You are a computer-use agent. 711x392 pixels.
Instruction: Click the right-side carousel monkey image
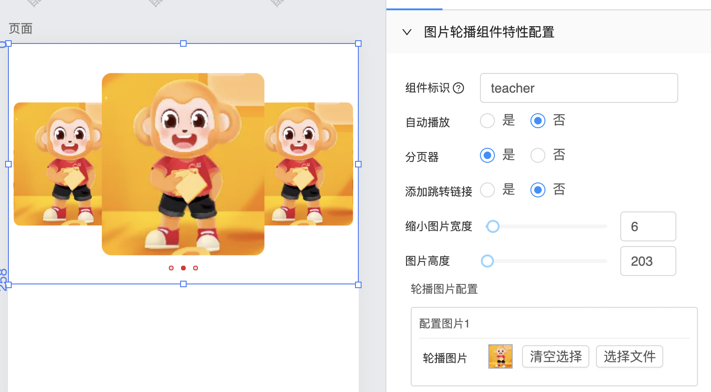[309, 164]
